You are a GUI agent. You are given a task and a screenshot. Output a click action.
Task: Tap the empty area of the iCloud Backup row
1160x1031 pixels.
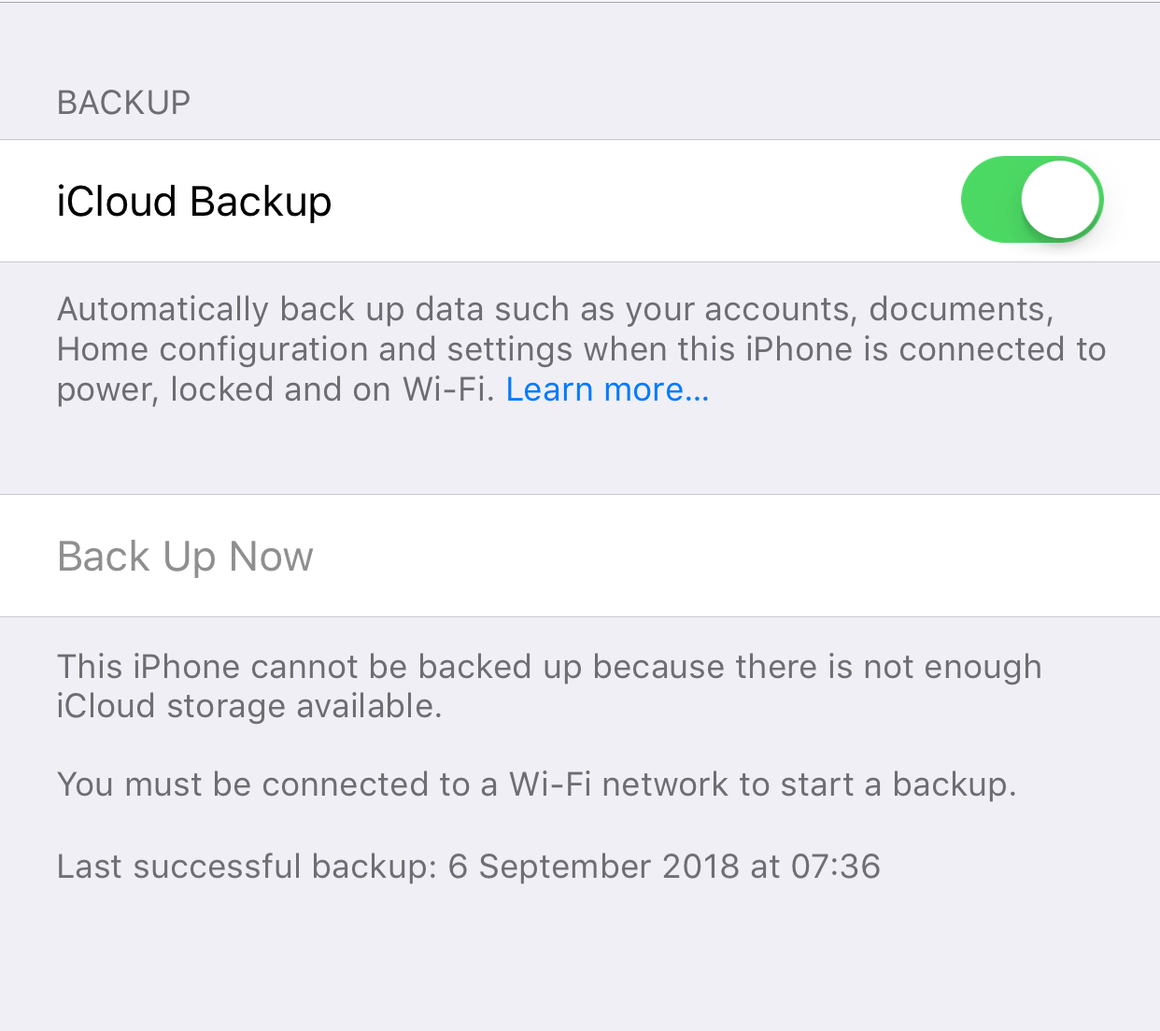click(x=644, y=201)
